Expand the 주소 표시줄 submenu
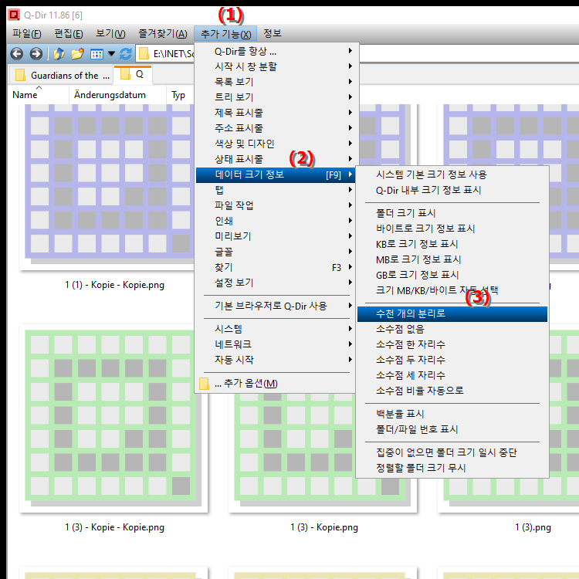 [x=275, y=128]
